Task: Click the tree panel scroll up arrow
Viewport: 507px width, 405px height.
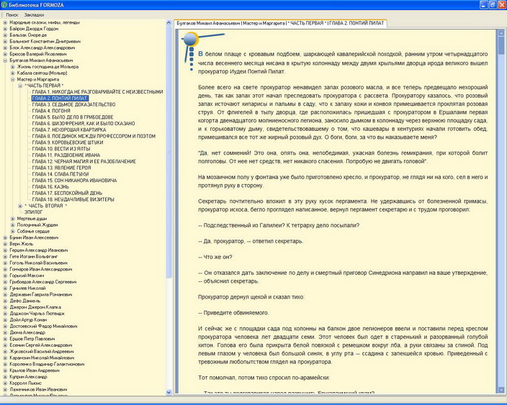Action: pyautogui.click(x=169, y=22)
